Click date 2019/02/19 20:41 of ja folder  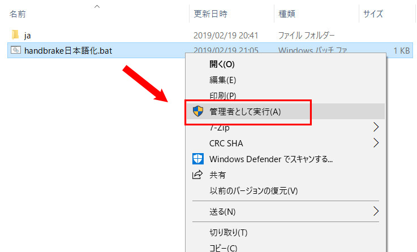[226, 36]
